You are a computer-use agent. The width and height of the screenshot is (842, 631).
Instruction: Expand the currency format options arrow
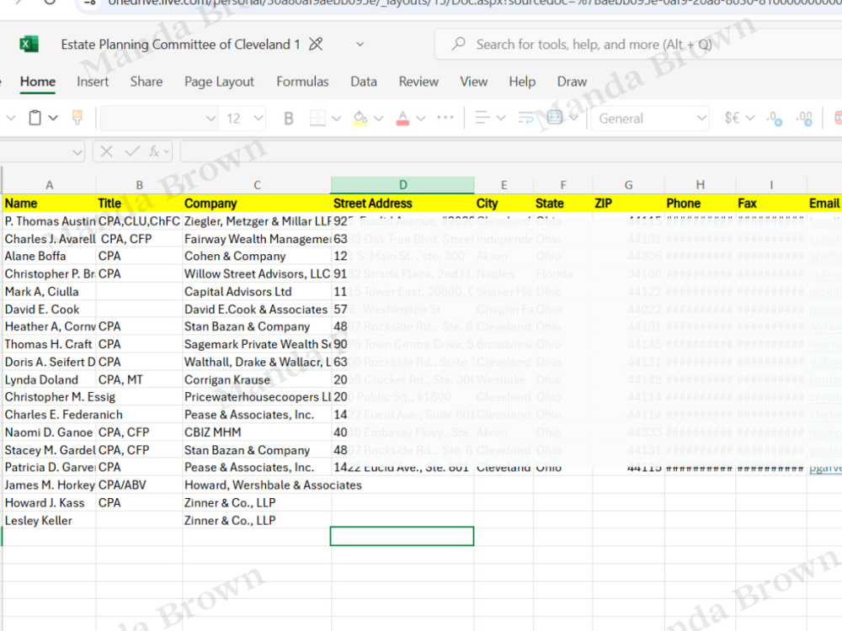pyautogui.click(x=750, y=118)
